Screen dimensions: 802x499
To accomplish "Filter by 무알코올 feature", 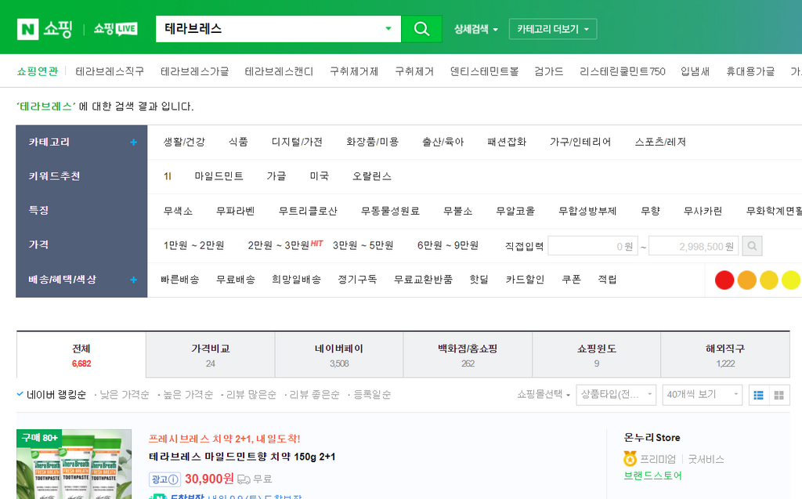I will (x=515, y=211).
